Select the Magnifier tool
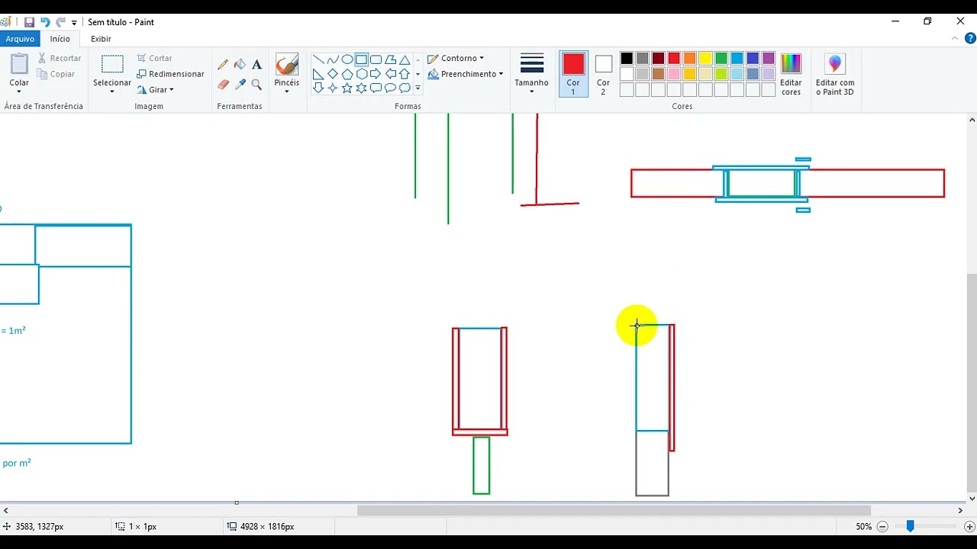The image size is (977, 549). (256, 85)
